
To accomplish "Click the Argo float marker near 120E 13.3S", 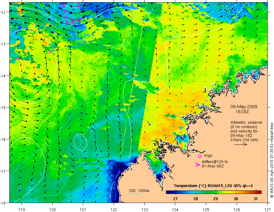I will tap(50, 52).
